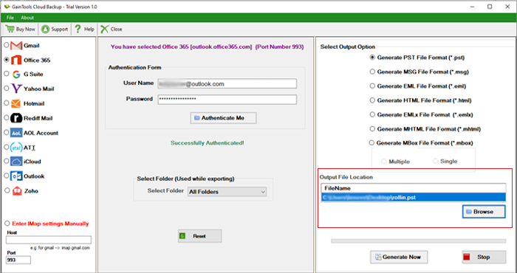Click the Yahoo Mail Y icon
The image size is (517, 273).
16,89
